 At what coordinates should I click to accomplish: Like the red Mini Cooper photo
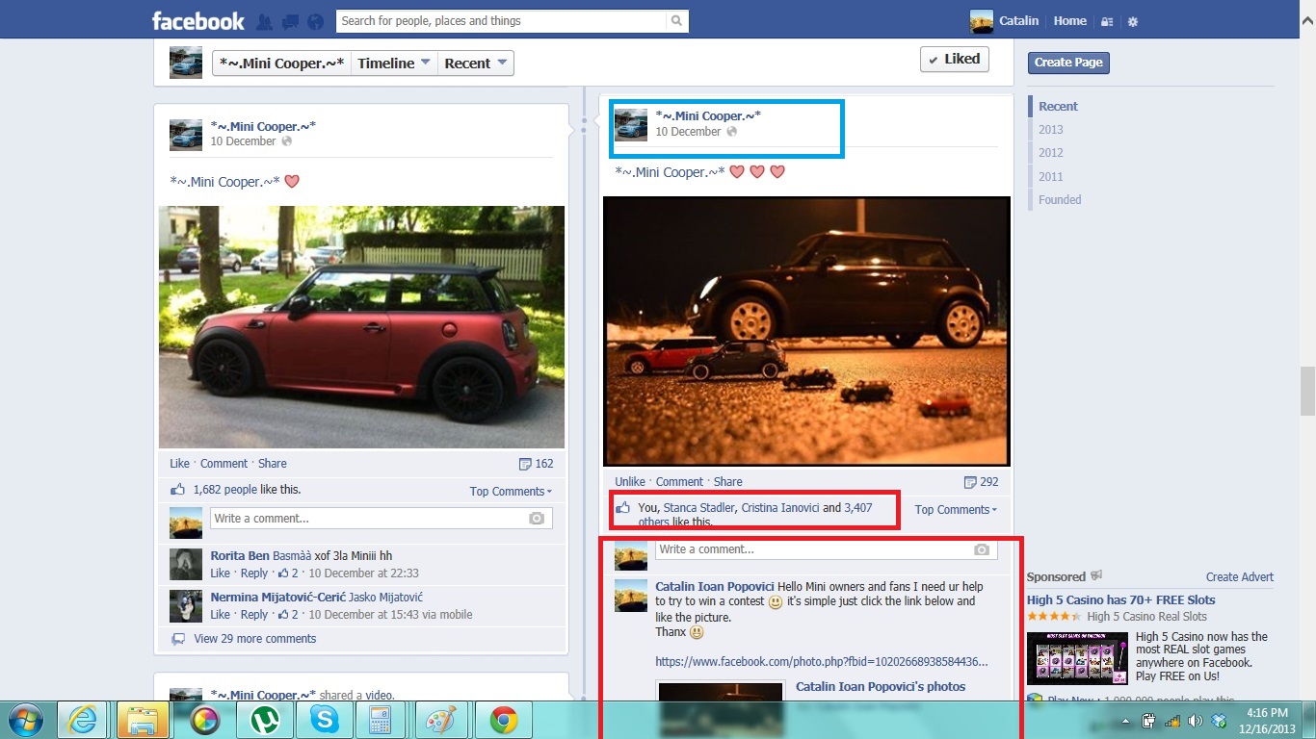point(179,464)
